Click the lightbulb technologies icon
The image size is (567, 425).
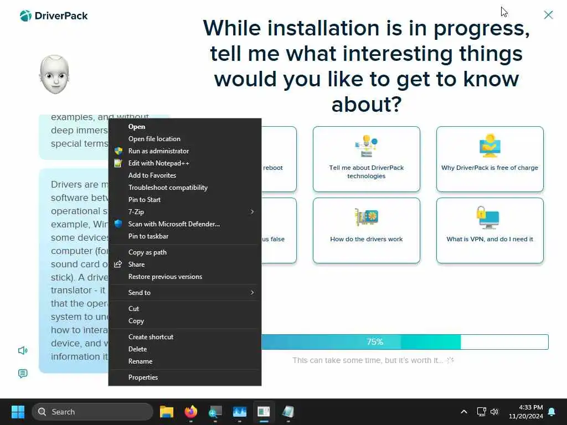coord(367,146)
